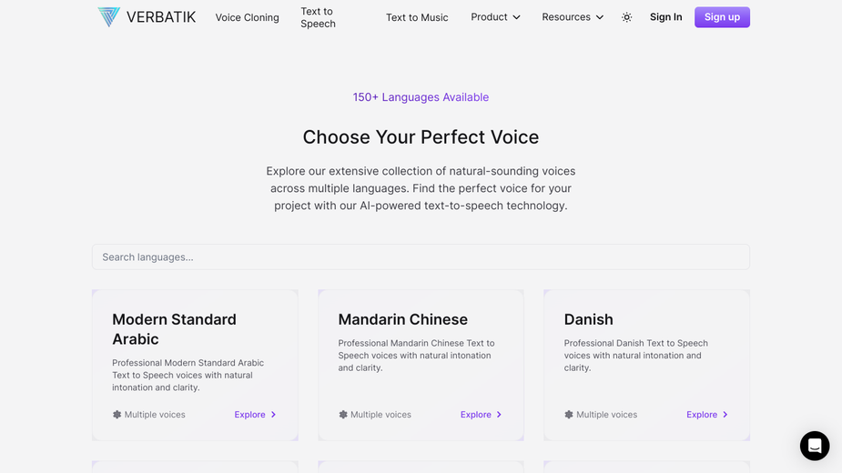Click the Verbatik triangle logo icon
The image size is (842, 473).
coord(109,17)
